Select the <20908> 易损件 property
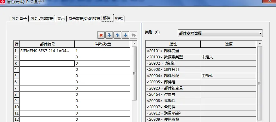This screenshot has height=122, width=276. 173,101
